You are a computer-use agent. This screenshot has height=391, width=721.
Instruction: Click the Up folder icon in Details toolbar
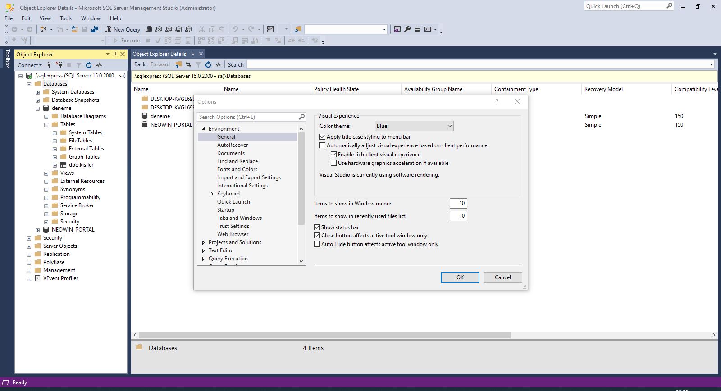[178, 64]
